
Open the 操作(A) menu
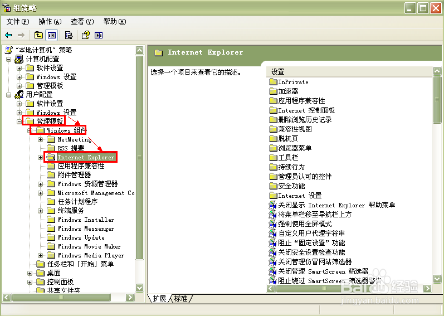click(x=50, y=22)
